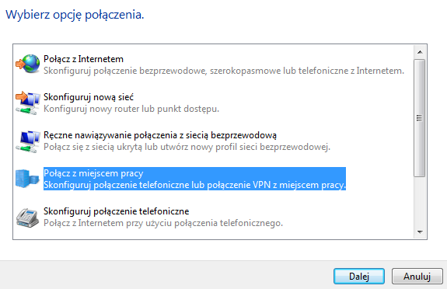
Task: Click description about bezprzewodowe, szerokopasmowe lub telefoniczne
Action: (x=224, y=71)
